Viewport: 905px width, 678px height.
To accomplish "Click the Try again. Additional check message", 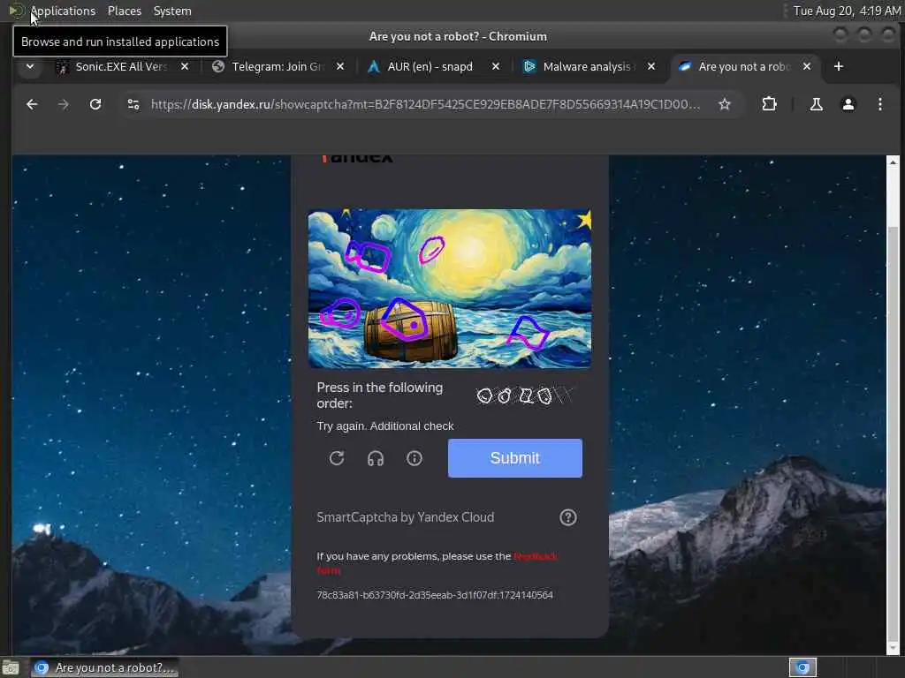I will (x=385, y=426).
